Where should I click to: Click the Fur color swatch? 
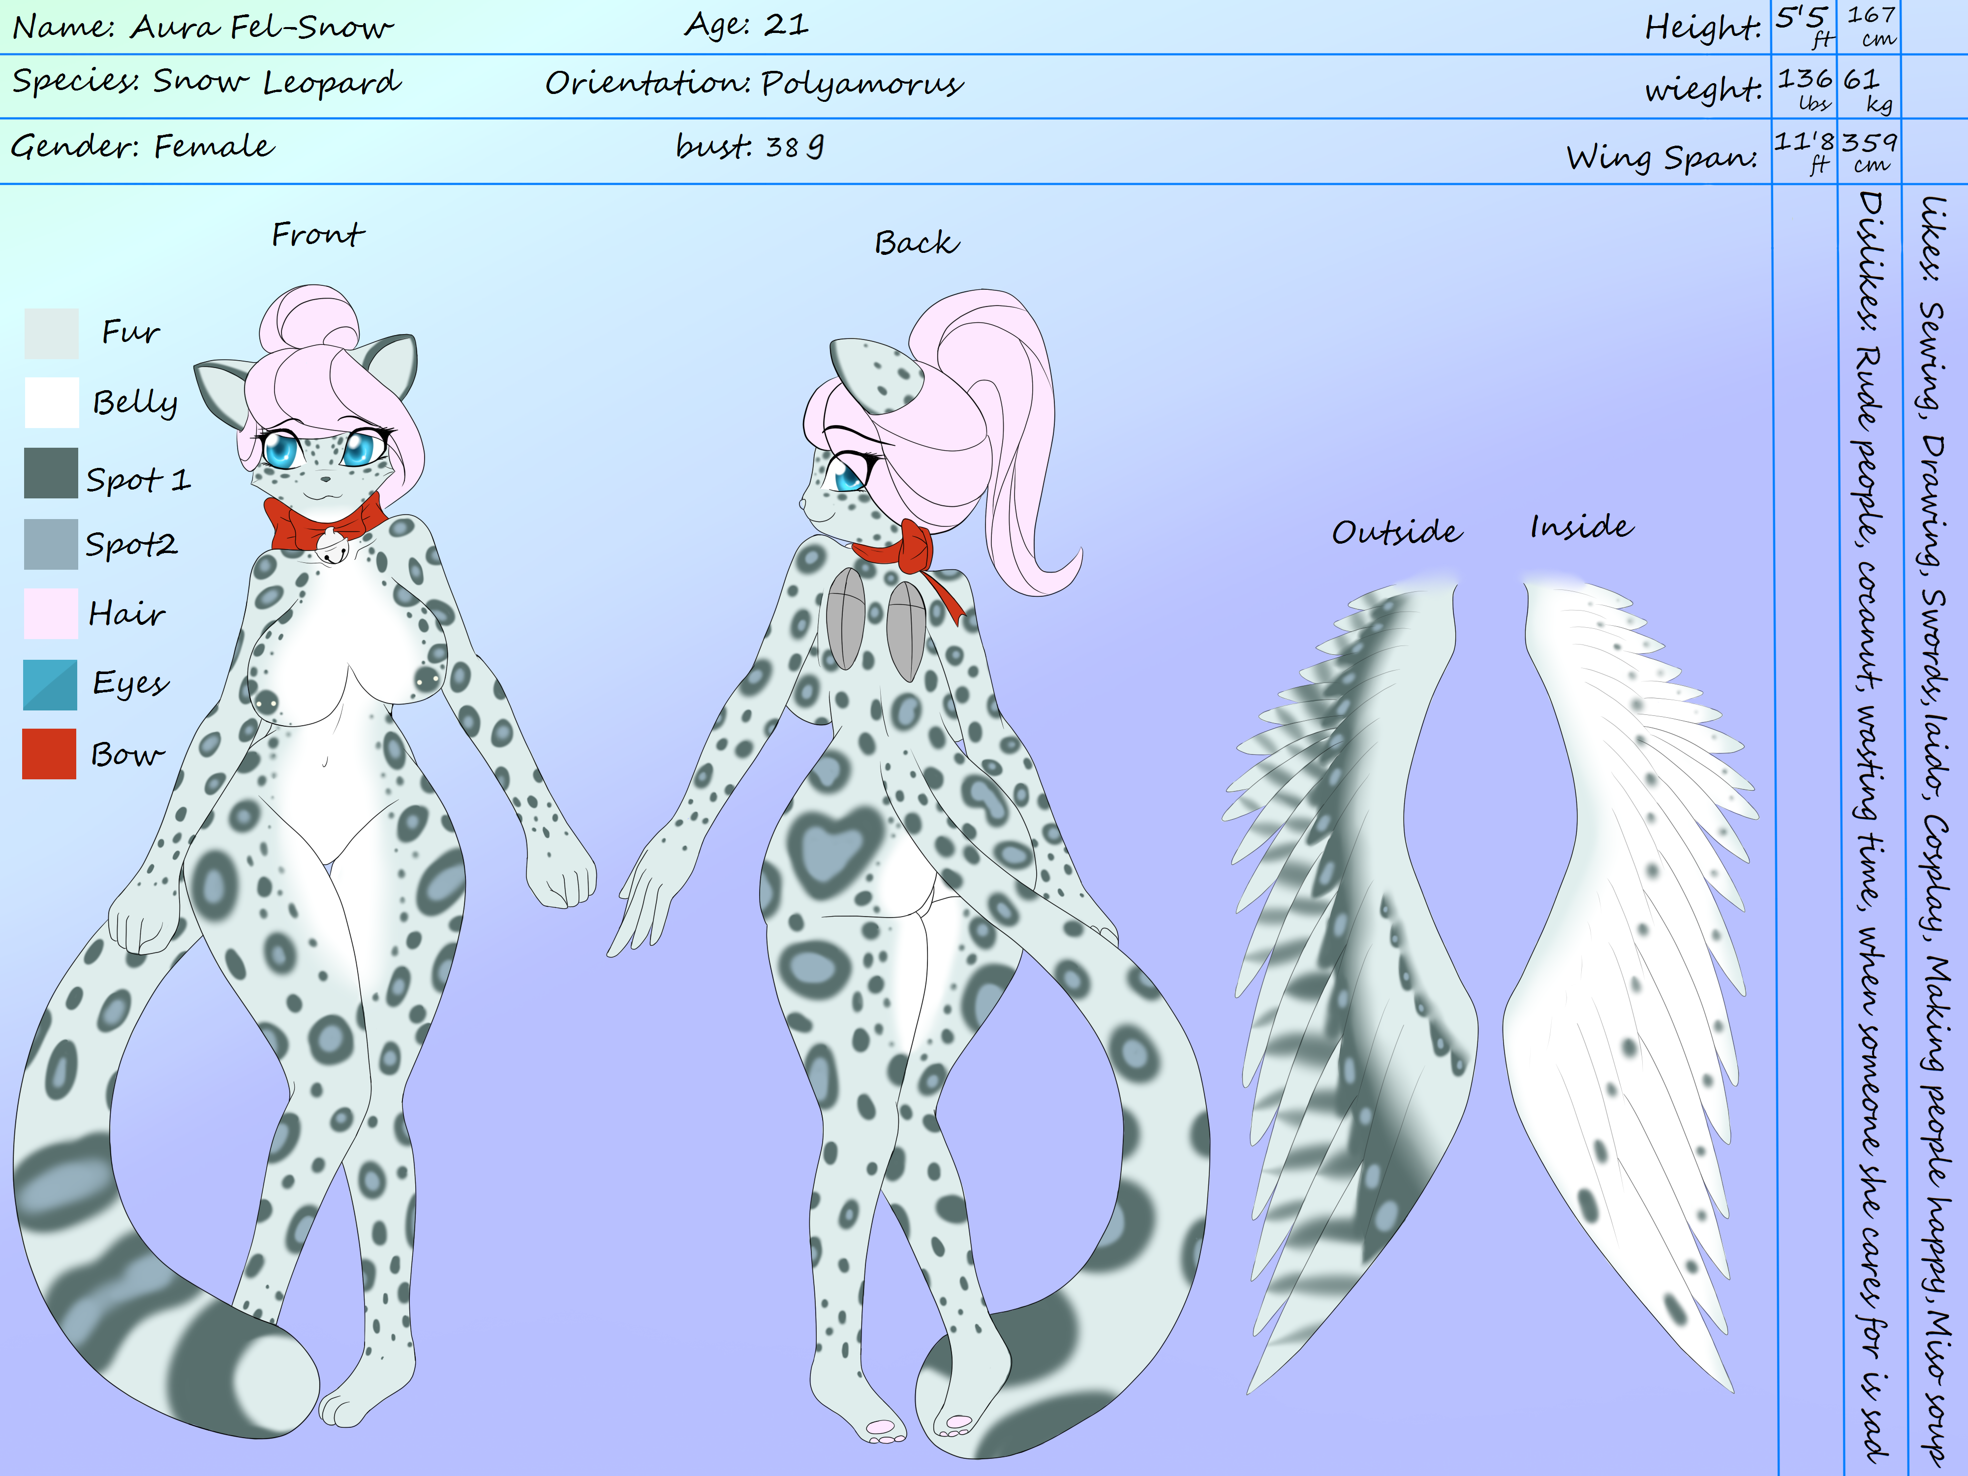click(52, 334)
